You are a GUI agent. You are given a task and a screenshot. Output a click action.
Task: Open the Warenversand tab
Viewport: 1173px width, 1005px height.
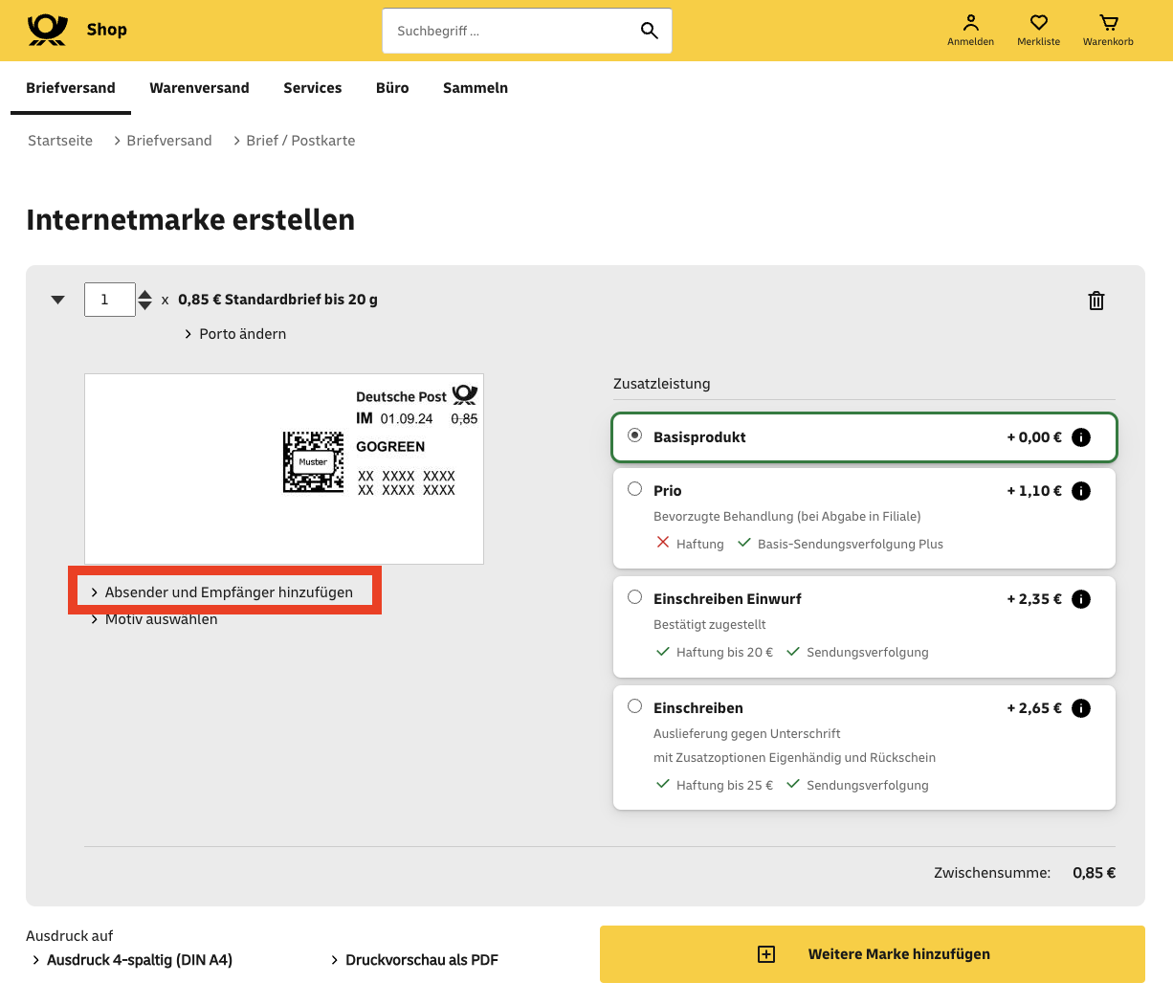click(x=199, y=88)
